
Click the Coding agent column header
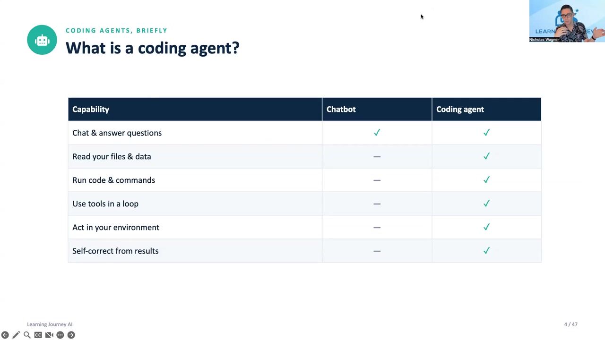point(486,109)
